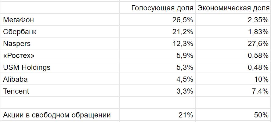Select the Tencent row label
The height and width of the screenshot is (122, 271).
(x=16, y=91)
